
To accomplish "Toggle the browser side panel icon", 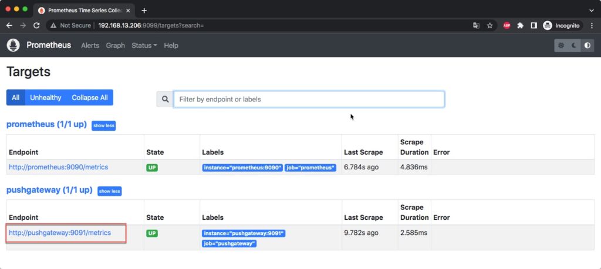I will point(533,26).
